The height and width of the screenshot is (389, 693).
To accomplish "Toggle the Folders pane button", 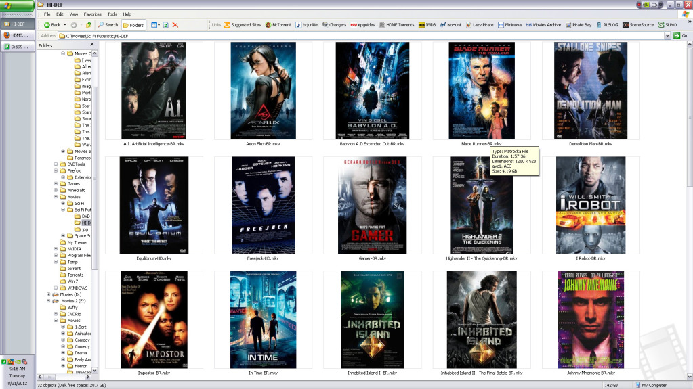I will [133, 25].
